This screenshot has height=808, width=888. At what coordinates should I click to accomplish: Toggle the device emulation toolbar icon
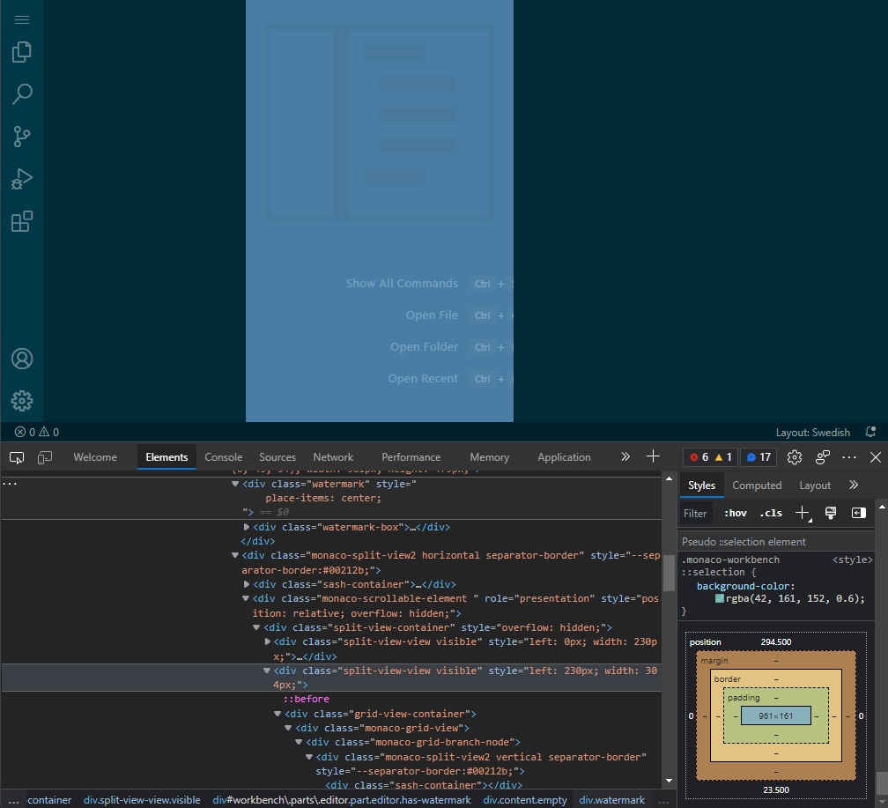point(44,456)
